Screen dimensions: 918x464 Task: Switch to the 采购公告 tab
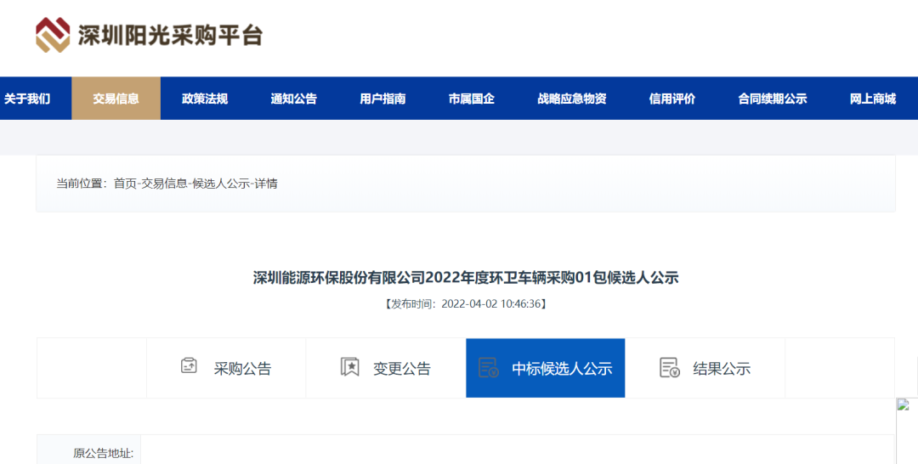[x=242, y=369]
